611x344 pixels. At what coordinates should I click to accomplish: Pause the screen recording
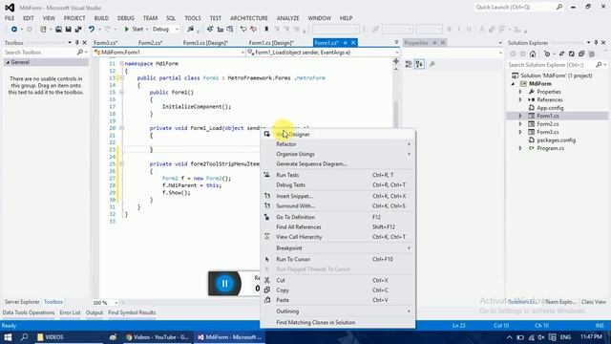225,284
